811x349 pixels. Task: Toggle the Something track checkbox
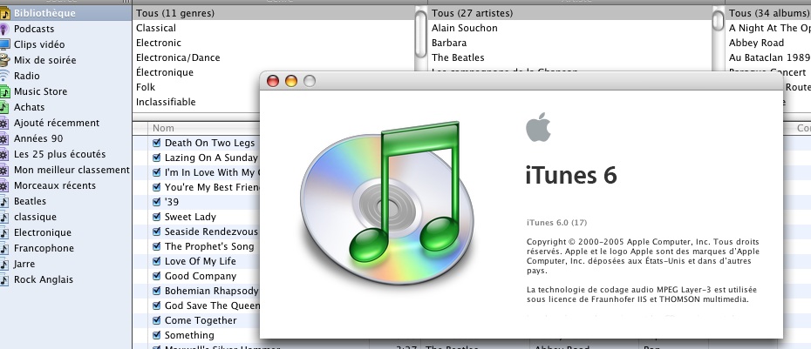157,335
